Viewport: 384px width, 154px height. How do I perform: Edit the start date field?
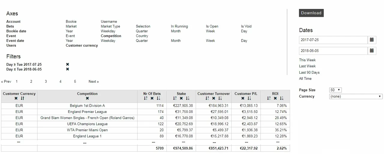(x=333, y=40)
